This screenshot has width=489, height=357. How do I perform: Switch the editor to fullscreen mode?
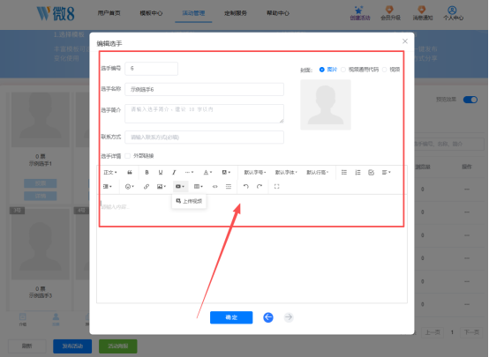[x=276, y=187]
